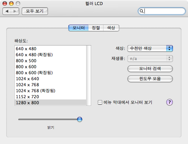Switch to the 색상 tab
The height and width of the screenshot is (144, 188).
pos(111,28)
